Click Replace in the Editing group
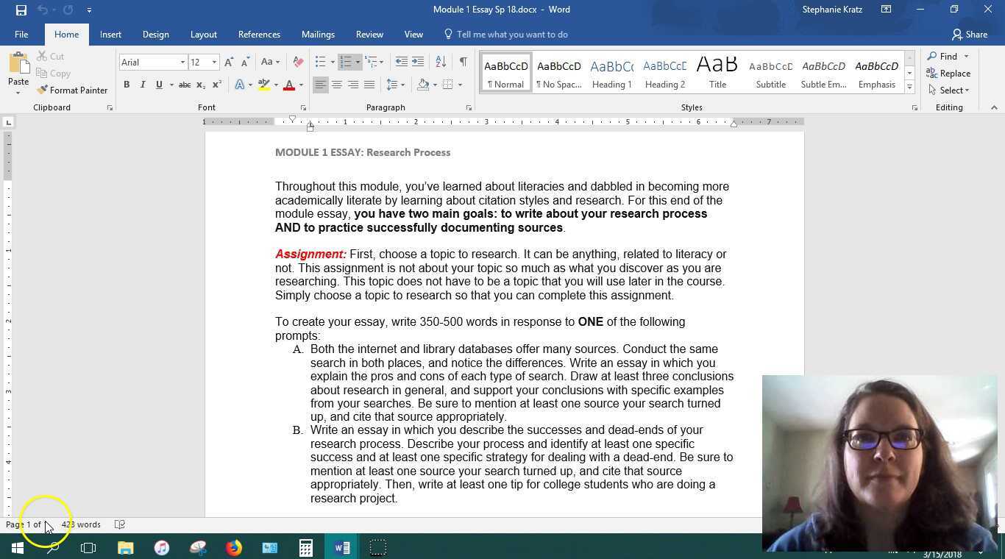Image resolution: width=1005 pixels, height=559 pixels. pos(952,73)
